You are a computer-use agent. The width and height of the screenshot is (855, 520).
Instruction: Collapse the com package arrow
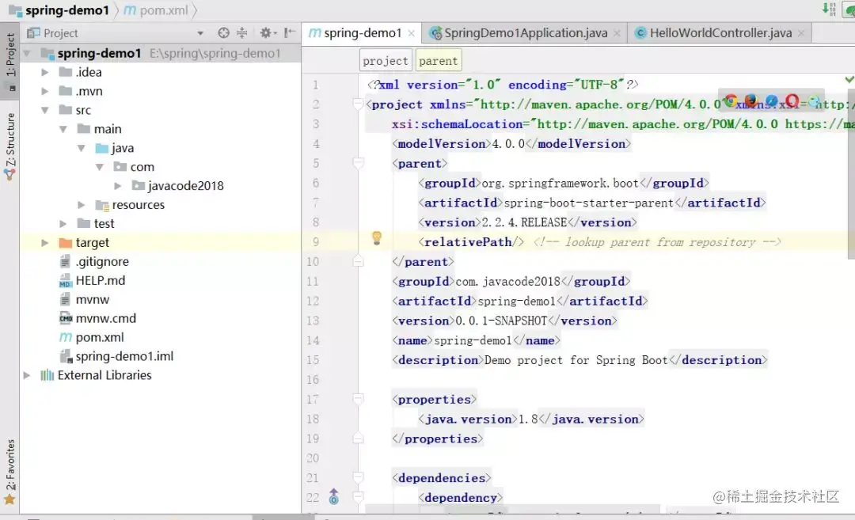coord(100,167)
